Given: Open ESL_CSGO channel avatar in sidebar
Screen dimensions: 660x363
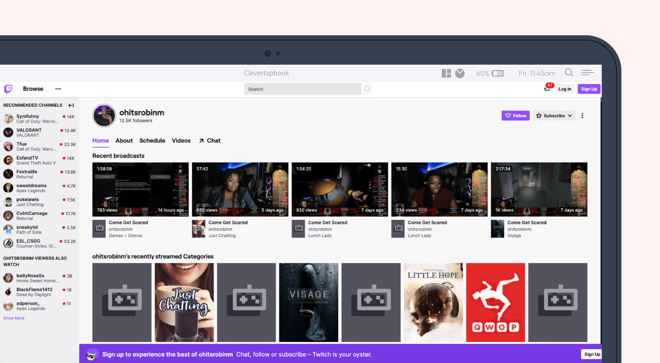Looking at the screenshot, I should point(8,243).
